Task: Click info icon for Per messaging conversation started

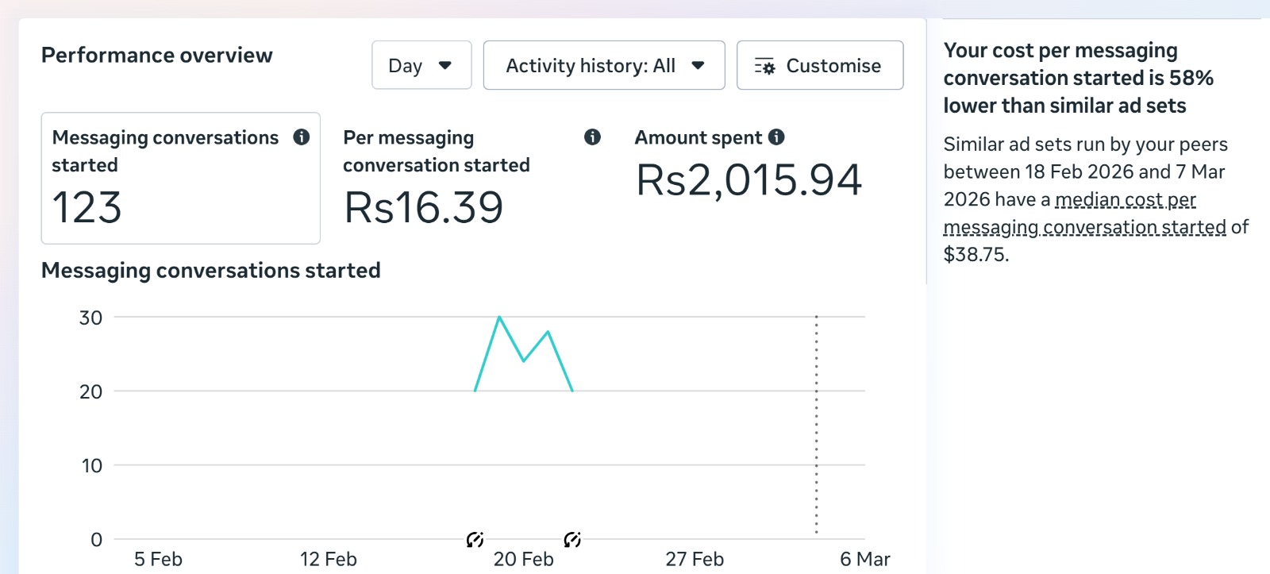Action: (592, 137)
